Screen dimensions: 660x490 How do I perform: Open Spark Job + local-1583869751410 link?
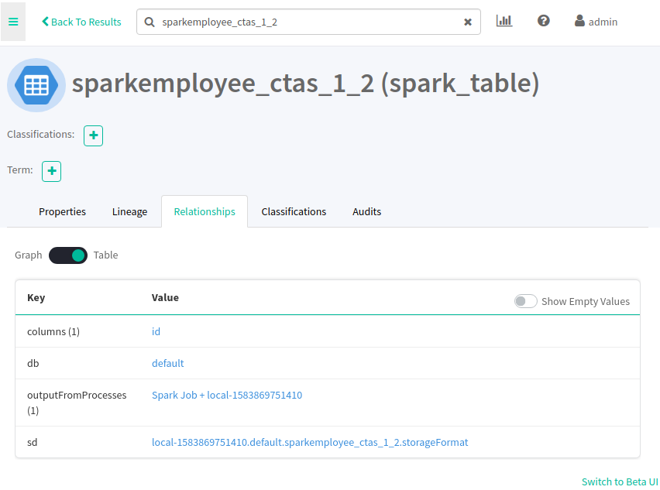[227, 395]
